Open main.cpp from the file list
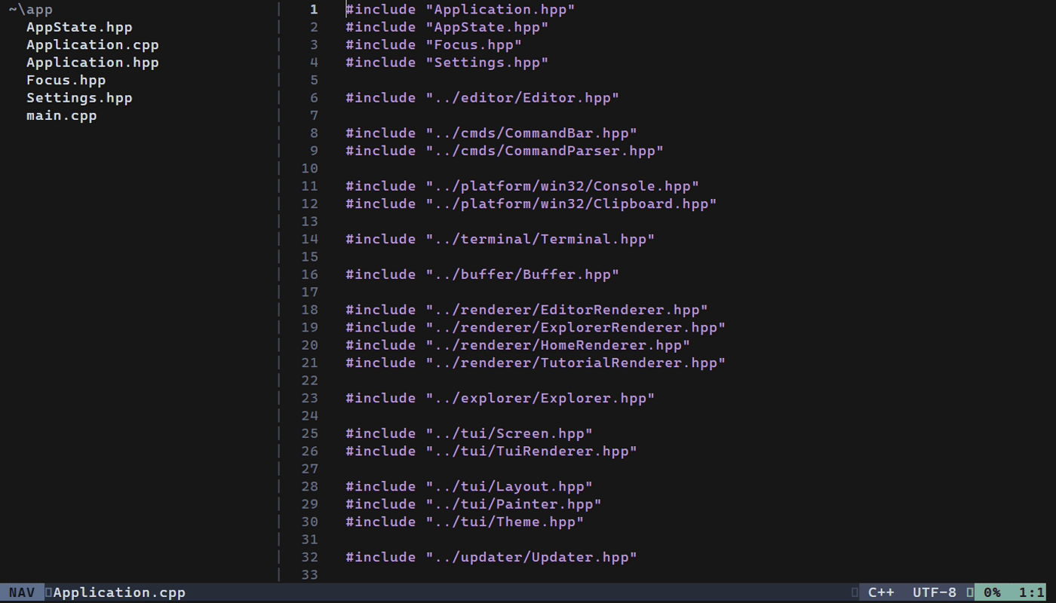The width and height of the screenshot is (1056, 603). (62, 115)
